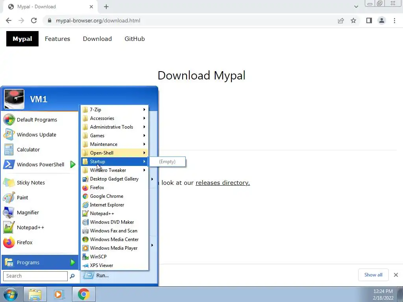
Task: Open Sticky Notes
Action: (40, 182)
